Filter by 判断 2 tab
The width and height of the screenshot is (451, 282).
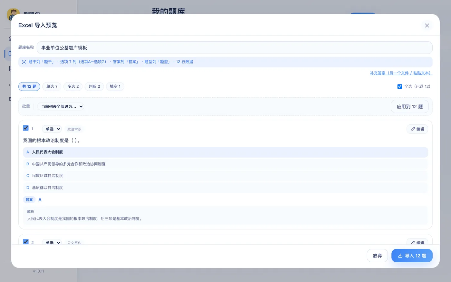point(94,86)
